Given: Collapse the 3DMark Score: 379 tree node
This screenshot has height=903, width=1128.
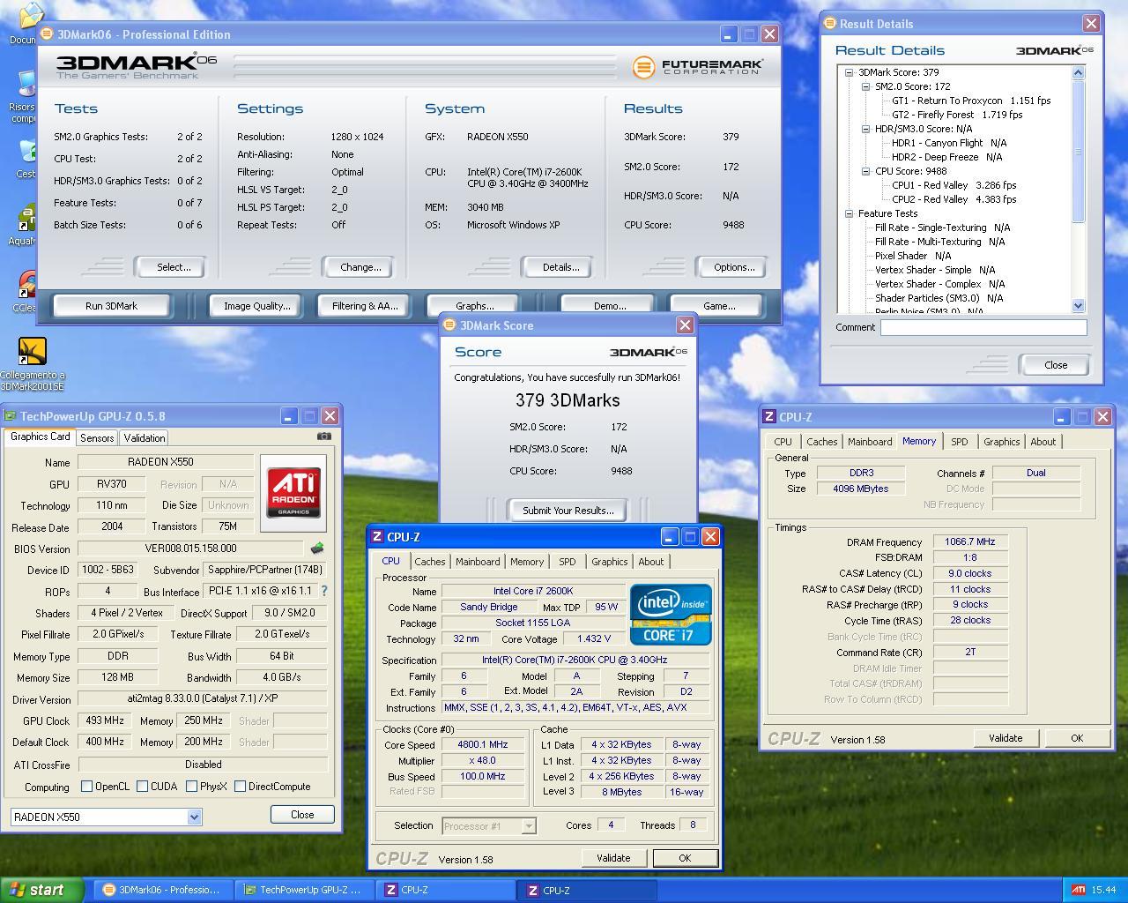Looking at the screenshot, I should [x=849, y=72].
